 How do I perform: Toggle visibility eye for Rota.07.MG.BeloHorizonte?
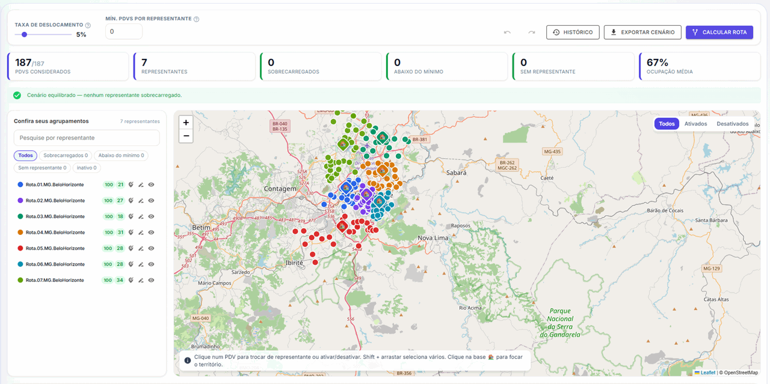(151, 281)
